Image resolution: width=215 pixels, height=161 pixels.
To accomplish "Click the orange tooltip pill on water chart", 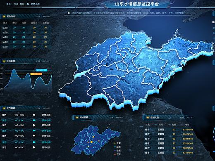I will tap(36, 74).
